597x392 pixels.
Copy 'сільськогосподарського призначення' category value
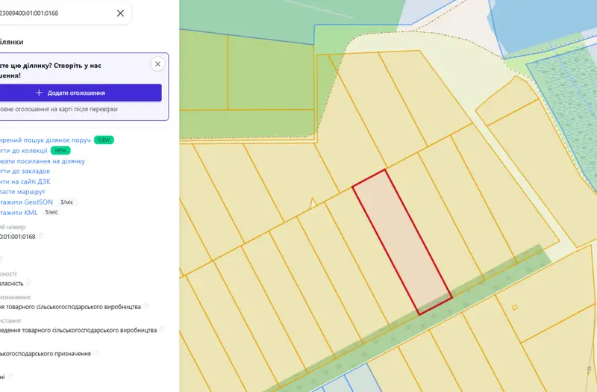(96, 352)
